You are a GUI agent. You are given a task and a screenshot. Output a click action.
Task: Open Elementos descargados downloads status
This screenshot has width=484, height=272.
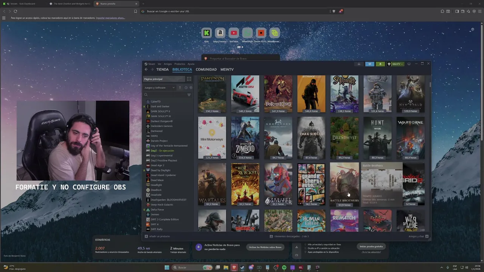(x=289, y=236)
